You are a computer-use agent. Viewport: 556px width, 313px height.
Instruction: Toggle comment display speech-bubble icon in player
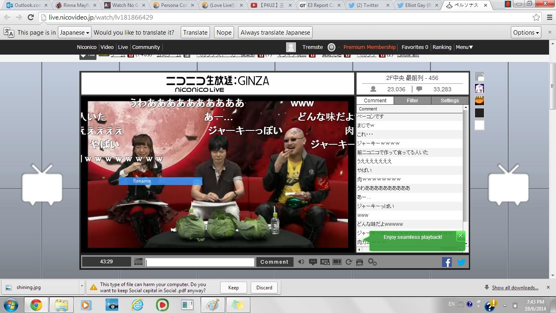(313, 262)
